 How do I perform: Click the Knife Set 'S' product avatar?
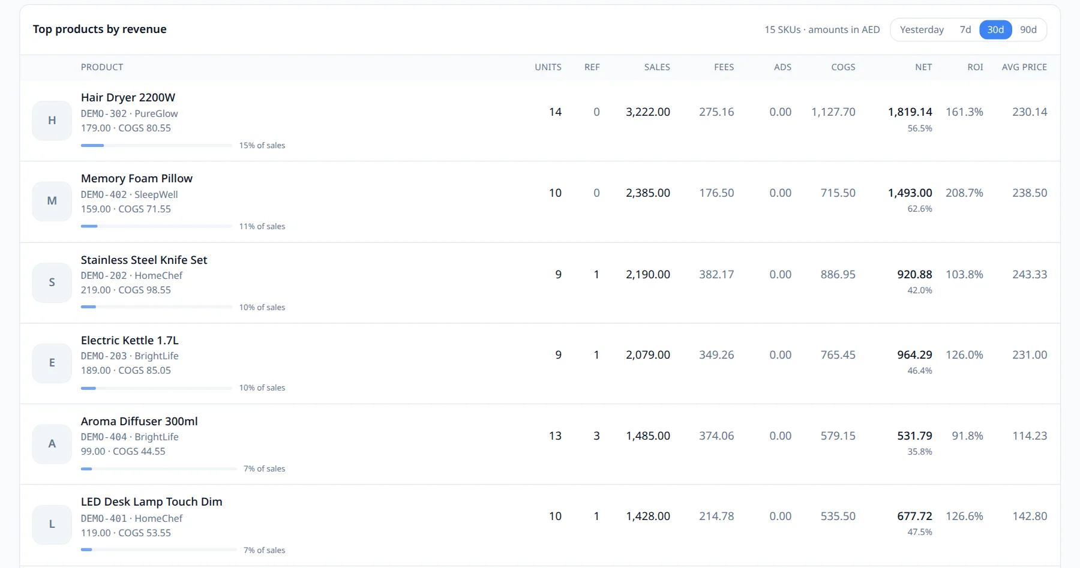(x=52, y=283)
